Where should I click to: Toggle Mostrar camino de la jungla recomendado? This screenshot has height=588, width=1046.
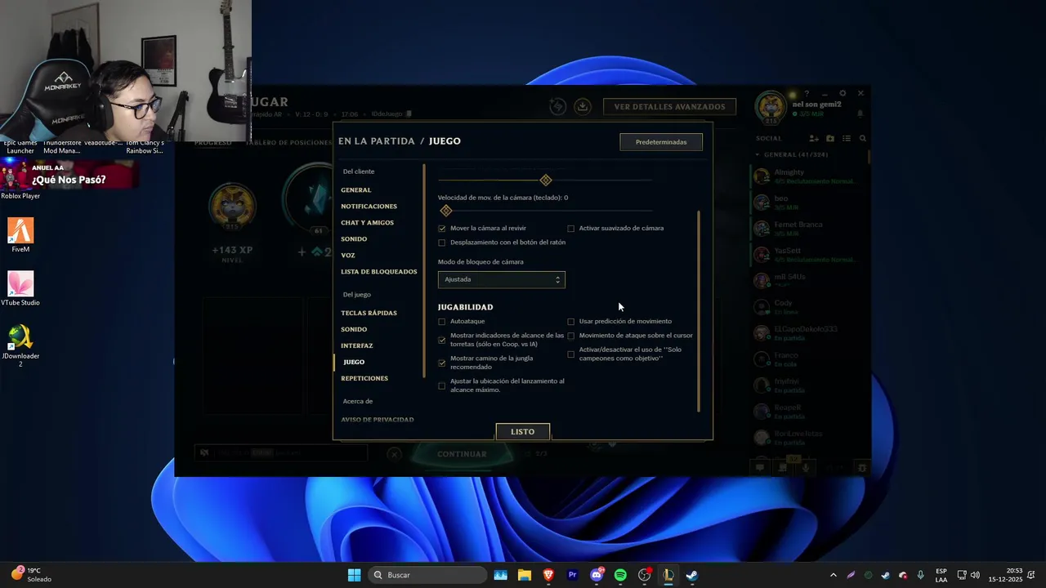tap(442, 363)
